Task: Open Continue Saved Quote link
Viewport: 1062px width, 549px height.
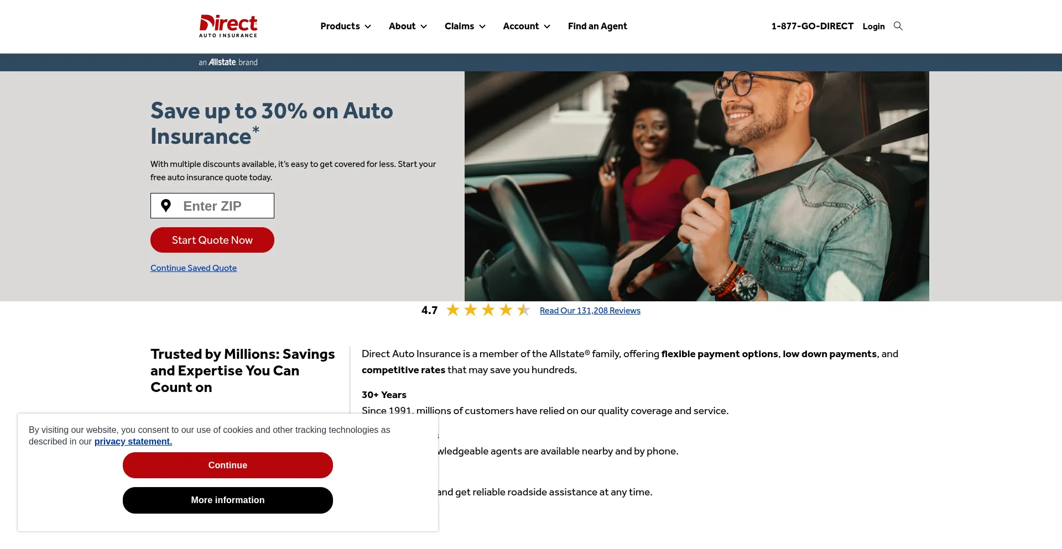Action: pos(194,268)
